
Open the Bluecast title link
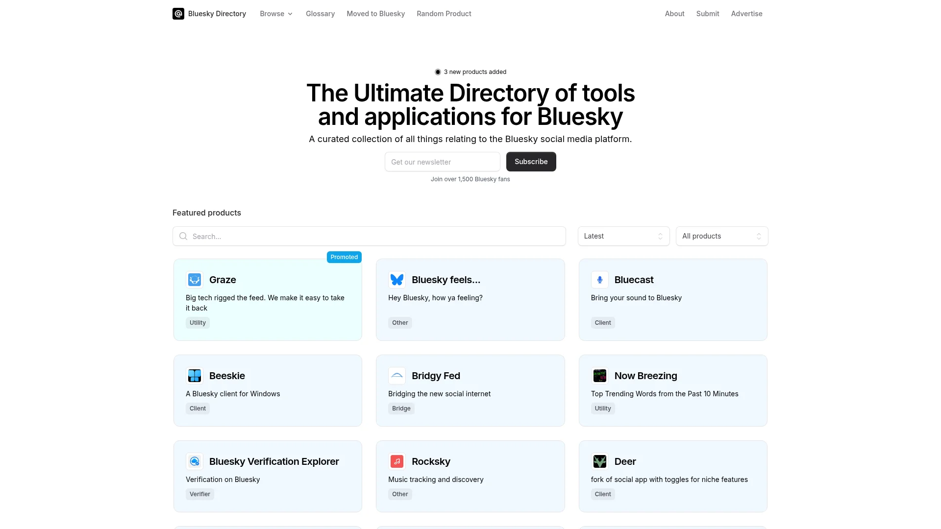(634, 280)
